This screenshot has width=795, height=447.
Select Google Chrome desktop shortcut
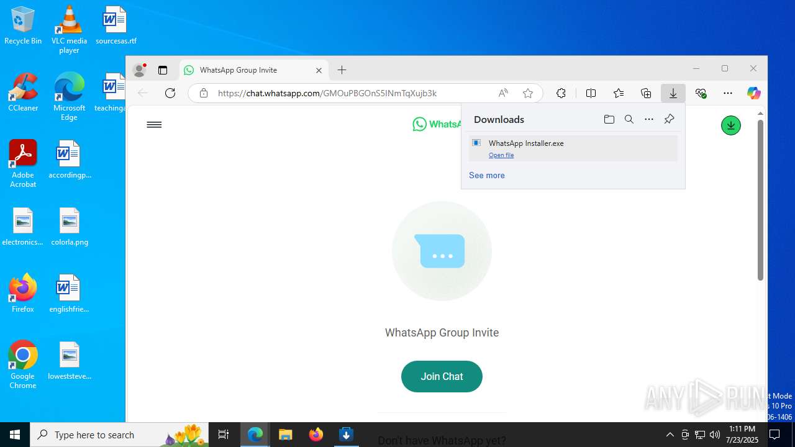pyautogui.click(x=23, y=365)
